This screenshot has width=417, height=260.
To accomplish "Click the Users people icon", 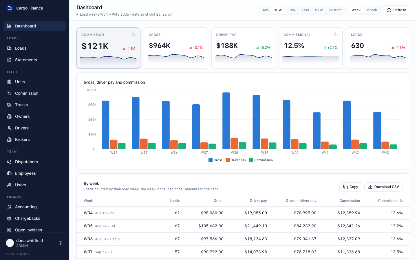I will click(9, 185).
